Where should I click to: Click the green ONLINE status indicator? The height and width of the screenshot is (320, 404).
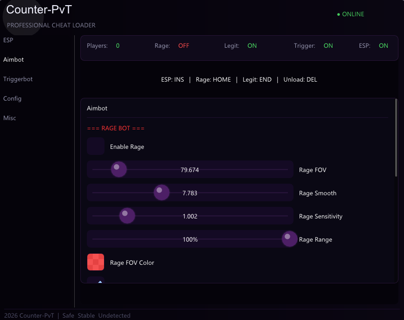(x=351, y=14)
